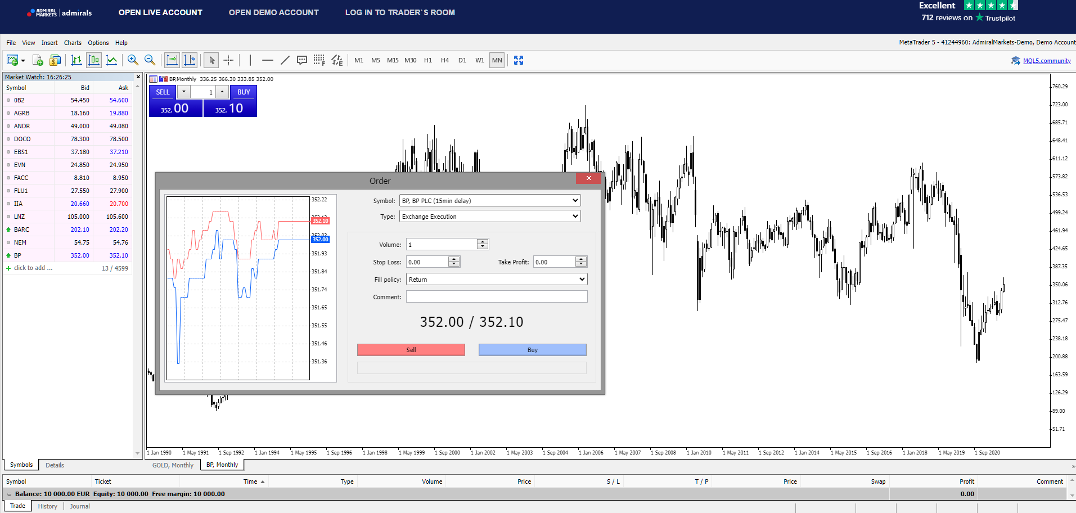Click the blue Buy button in Order dialog
Screen dimensions: 1076x513
point(533,350)
